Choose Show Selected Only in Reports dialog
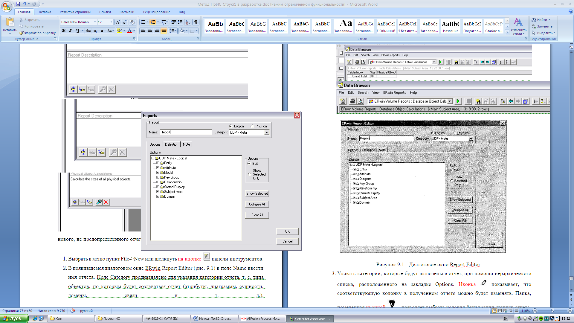 250,174
